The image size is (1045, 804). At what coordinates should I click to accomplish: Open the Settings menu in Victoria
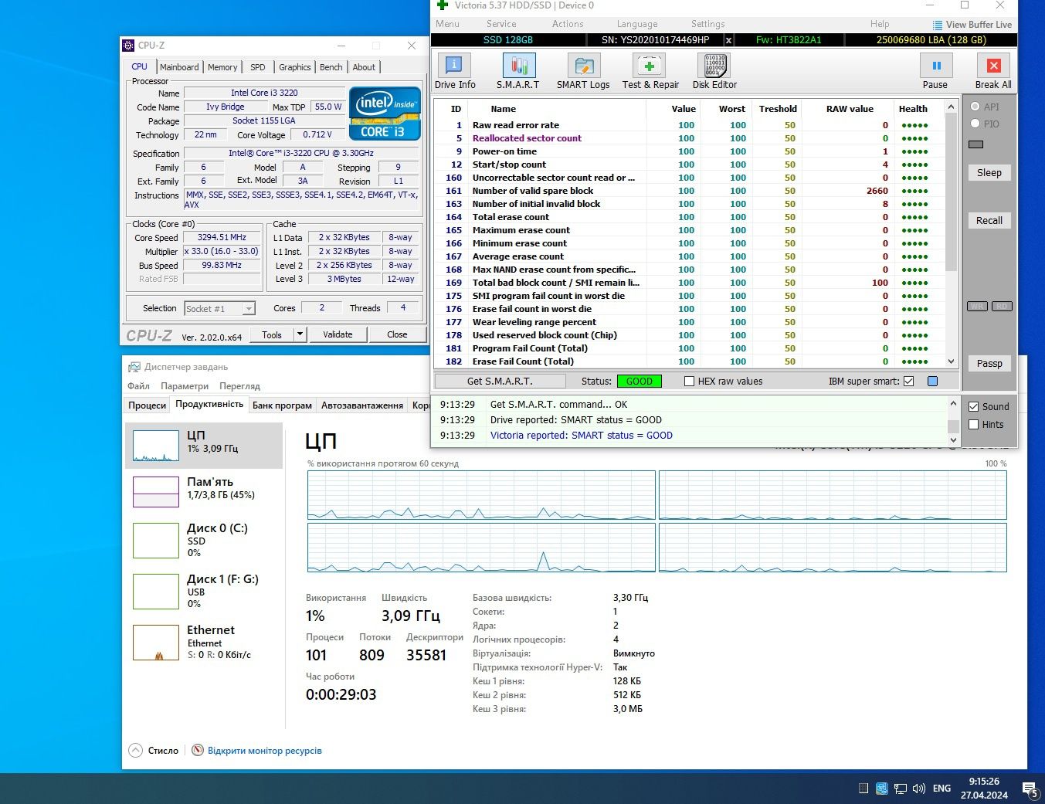point(707,24)
